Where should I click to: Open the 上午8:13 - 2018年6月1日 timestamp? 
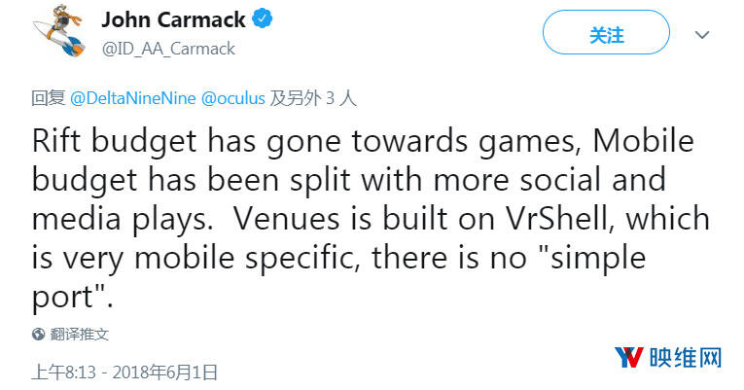(124, 371)
